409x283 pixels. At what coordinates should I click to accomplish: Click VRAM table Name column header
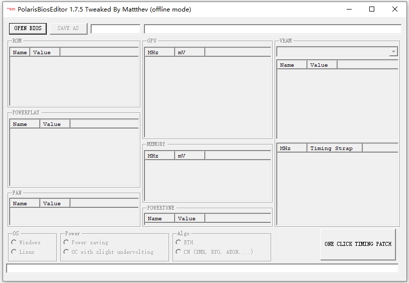pos(292,65)
